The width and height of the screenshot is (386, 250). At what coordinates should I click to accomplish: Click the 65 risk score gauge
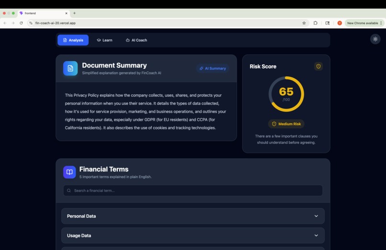[286, 94]
